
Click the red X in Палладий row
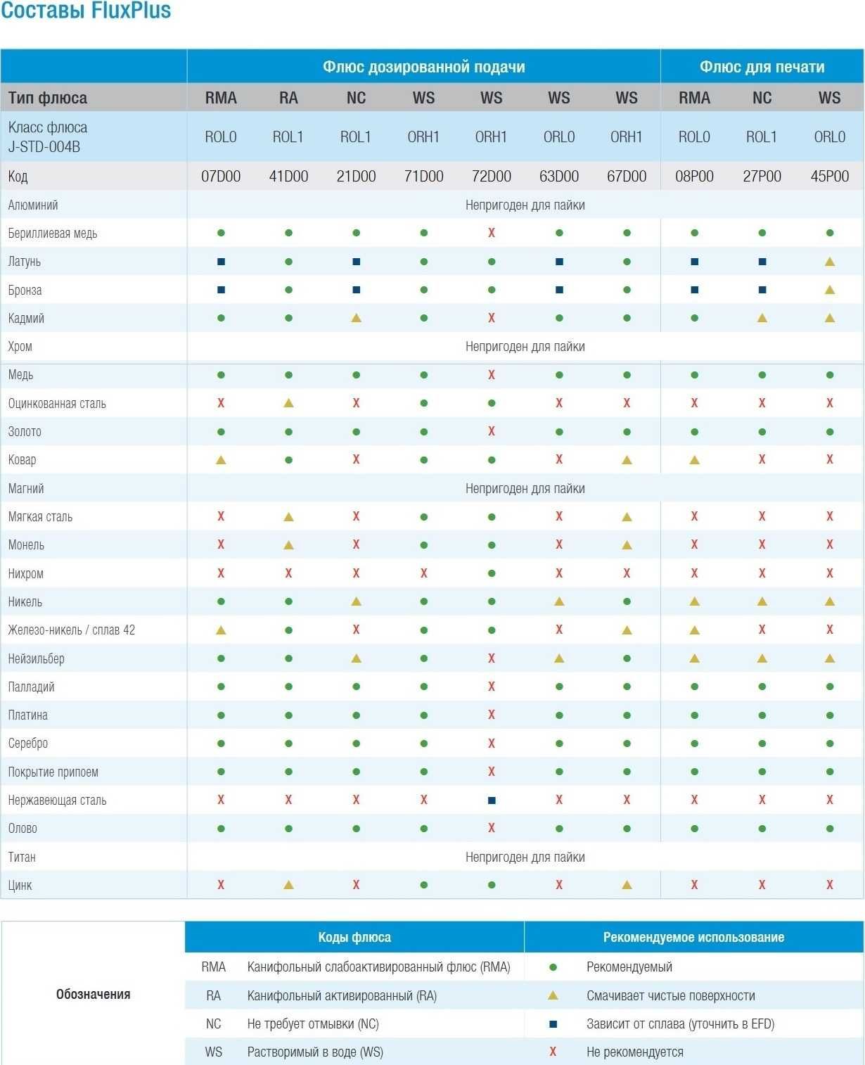[492, 687]
